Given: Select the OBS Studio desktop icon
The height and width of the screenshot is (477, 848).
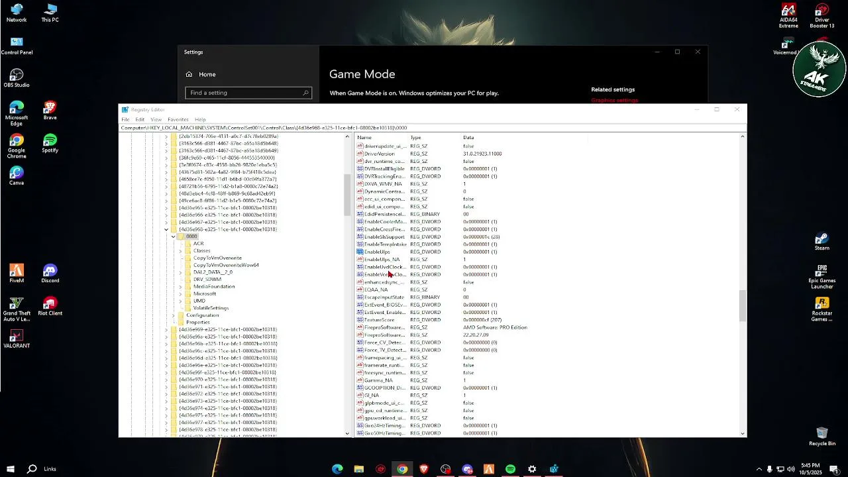Looking at the screenshot, I should pyautogui.click(x=17, y=78).
